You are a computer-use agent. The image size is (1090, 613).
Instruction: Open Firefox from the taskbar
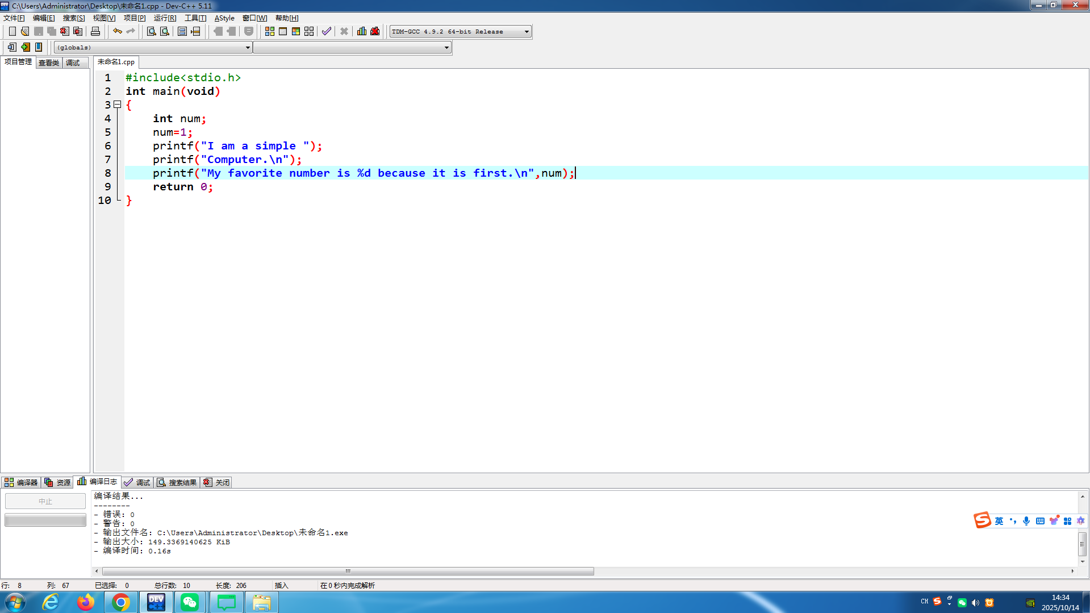pyautogui.click(x=86, y=602)
